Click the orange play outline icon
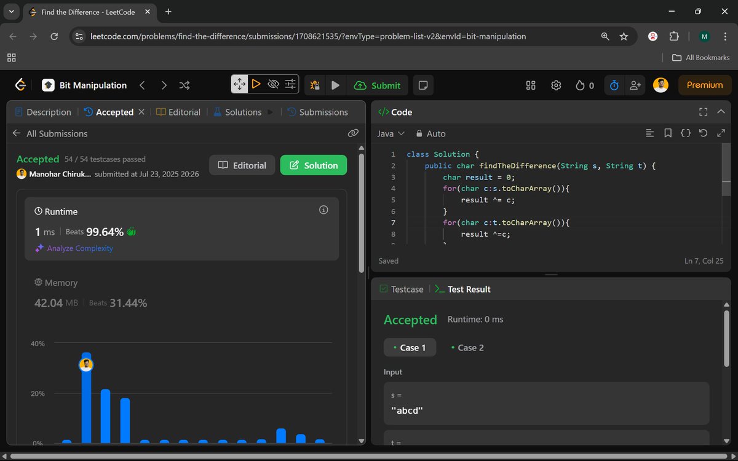The height and width of the screenshot is (461, 738). click(256, 84)
